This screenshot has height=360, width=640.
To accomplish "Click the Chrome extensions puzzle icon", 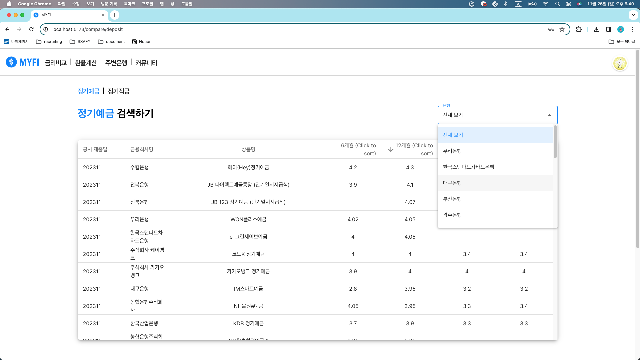I will coord(579,29).
